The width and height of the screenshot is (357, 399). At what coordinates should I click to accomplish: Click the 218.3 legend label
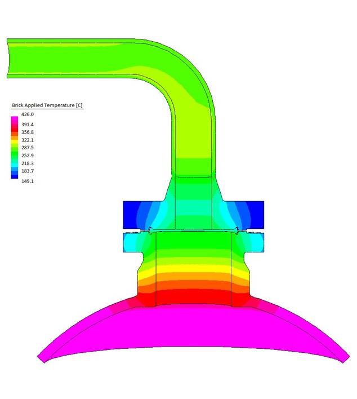click(x=28, y=163)
